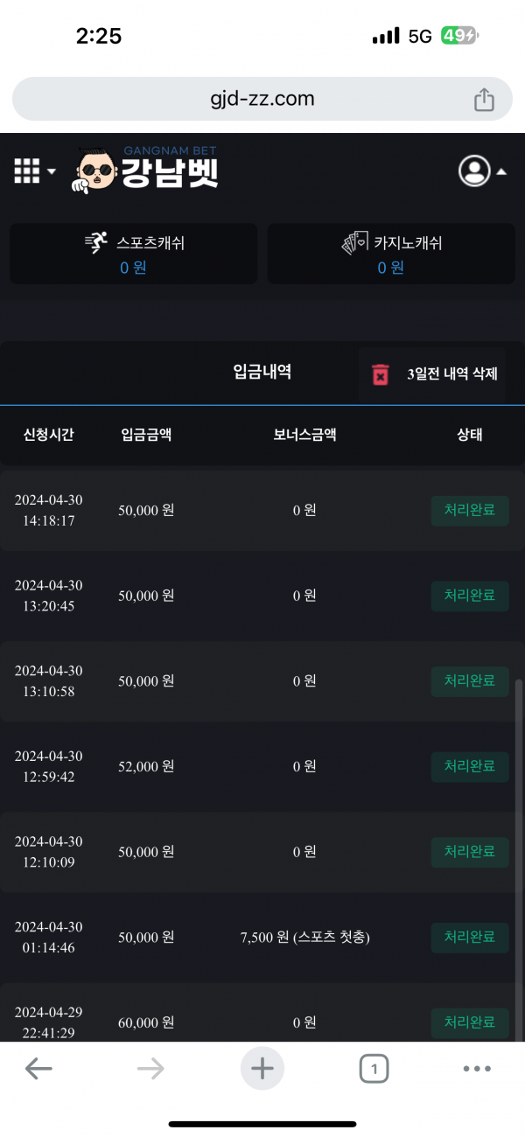Click 처리완료 status for 14:18:17 deposit
The width and height of the screenshot is (525, 1137).
[470, 510]
